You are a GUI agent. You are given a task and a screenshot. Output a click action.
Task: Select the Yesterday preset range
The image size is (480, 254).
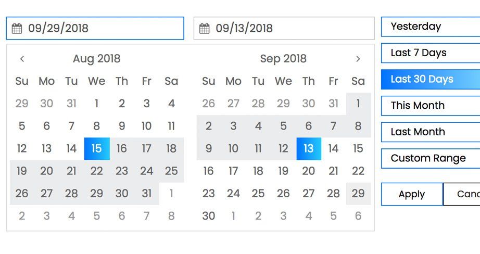tap(431, 27)
